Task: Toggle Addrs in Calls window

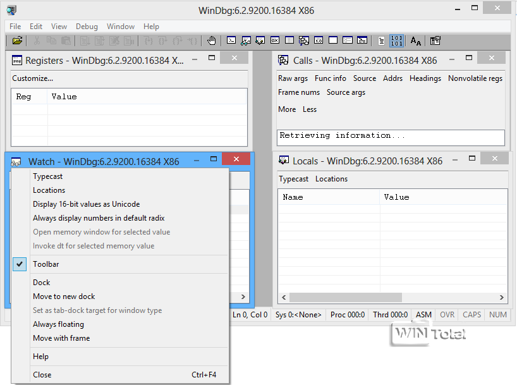Action: (x=392, y=78)
